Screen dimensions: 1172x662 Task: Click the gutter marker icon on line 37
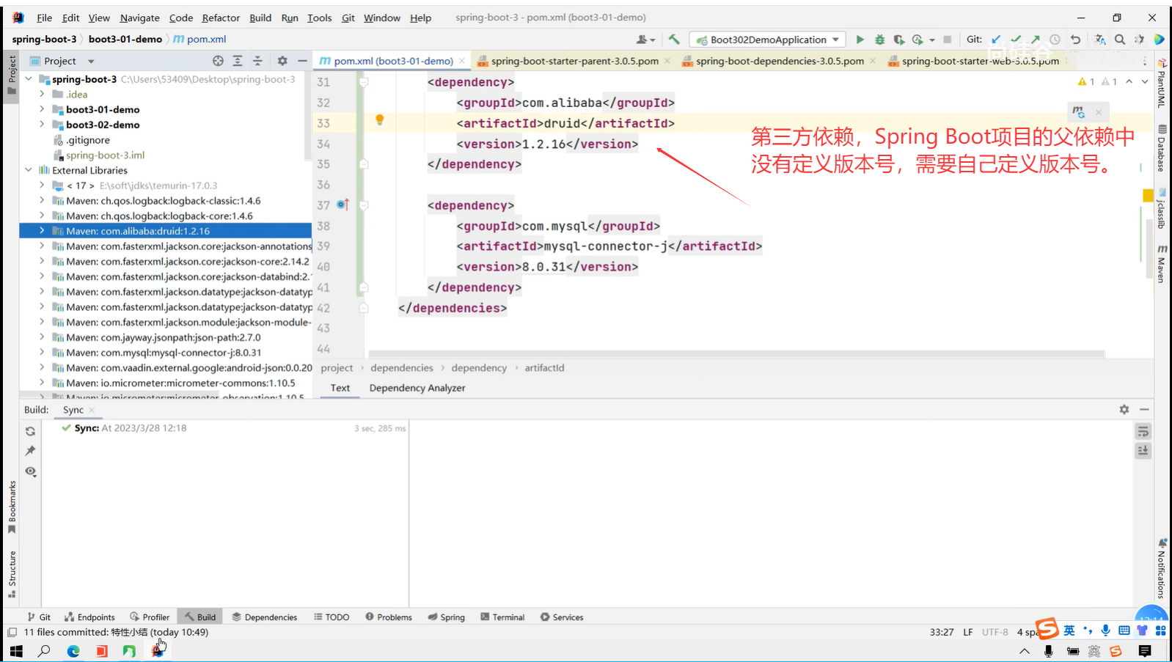[343, 205]
